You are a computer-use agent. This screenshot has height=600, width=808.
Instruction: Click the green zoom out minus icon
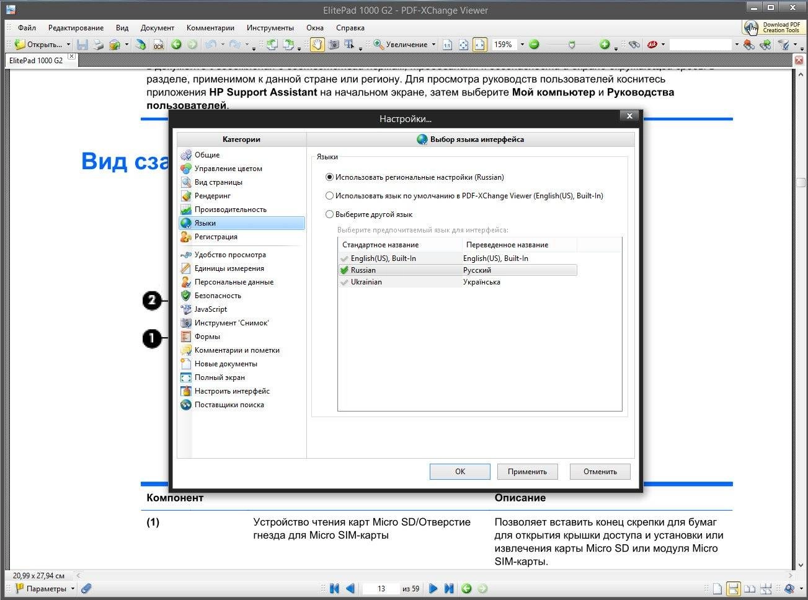(x=534, y=45)
